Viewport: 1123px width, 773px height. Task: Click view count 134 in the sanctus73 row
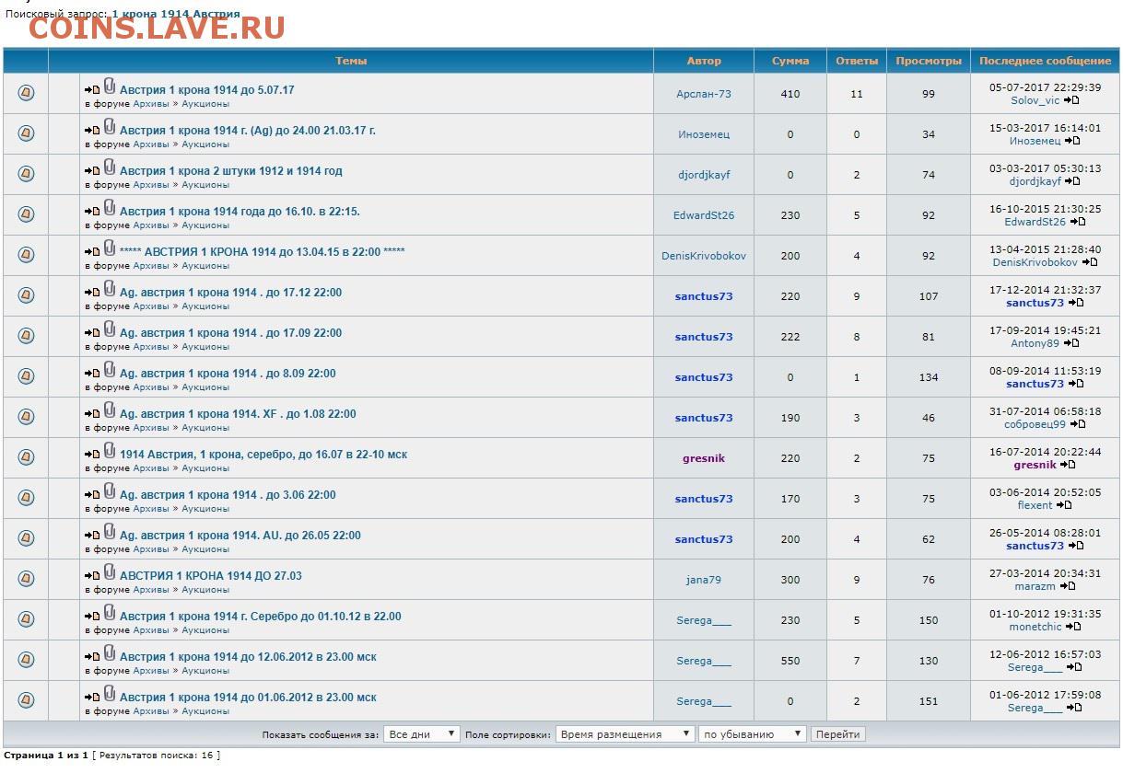(929, 377)
